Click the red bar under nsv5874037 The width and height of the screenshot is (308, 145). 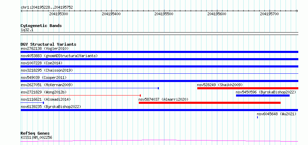210,103
